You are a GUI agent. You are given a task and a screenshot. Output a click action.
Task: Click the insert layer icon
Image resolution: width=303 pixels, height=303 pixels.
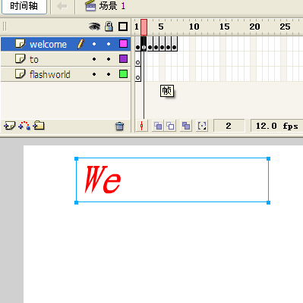[x=10, y=126]
